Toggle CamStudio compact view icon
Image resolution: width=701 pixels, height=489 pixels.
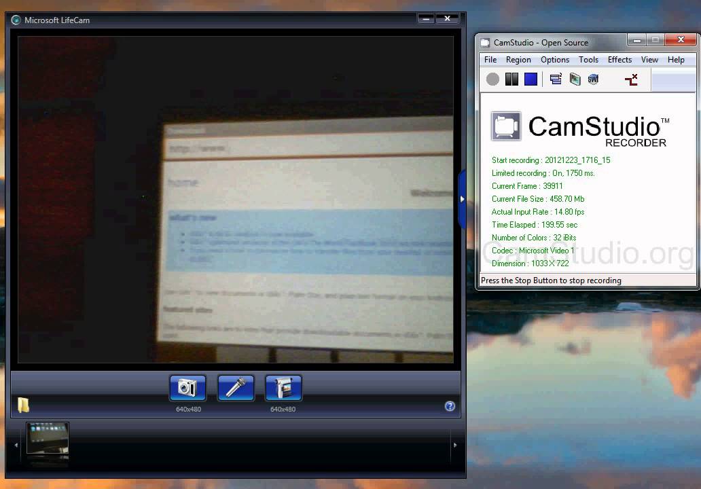tap(556, 79)
